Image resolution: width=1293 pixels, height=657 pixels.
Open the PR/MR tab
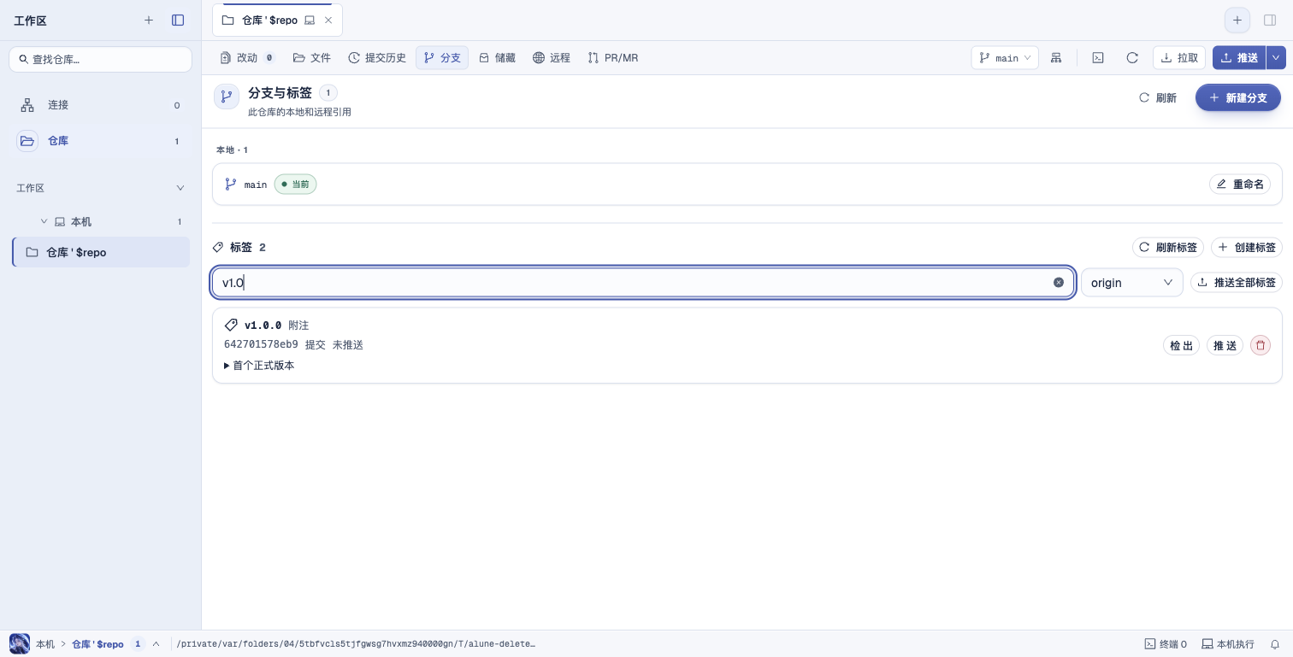pyautogui.click(x=613, y=57)
